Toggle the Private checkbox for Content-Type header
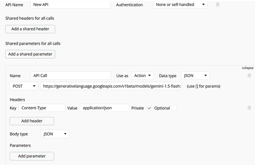 (x=149, y=108)
